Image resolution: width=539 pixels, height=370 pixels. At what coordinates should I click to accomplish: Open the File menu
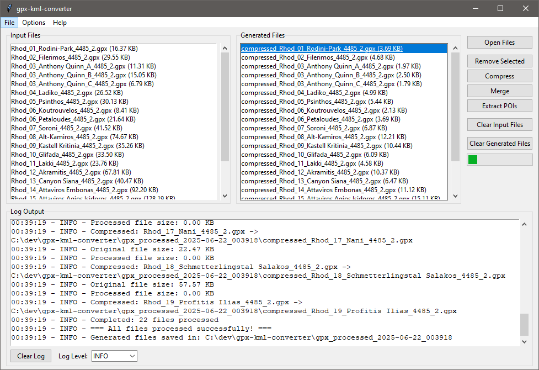[x=9, y=23]
